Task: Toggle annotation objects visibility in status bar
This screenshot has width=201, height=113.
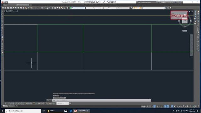Action: point(172,106)
